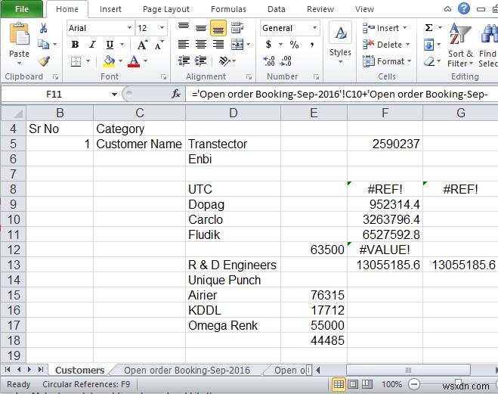Click the Fill down-arrow icon
The image size is (498, 394).
pyautogui.click(x=428, y=45)
